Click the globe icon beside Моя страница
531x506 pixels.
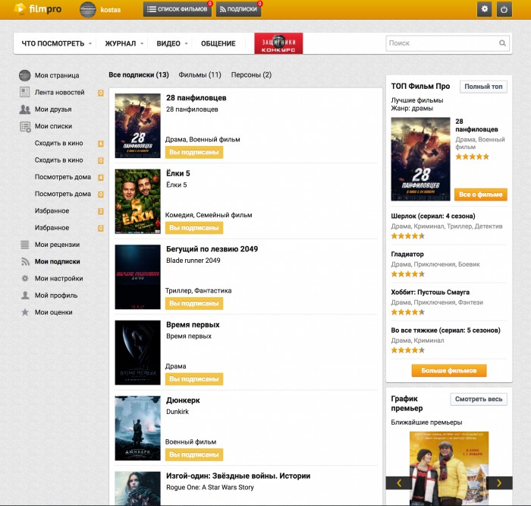(25, 75)
